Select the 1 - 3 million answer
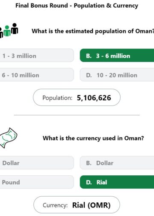 (37, 56)
